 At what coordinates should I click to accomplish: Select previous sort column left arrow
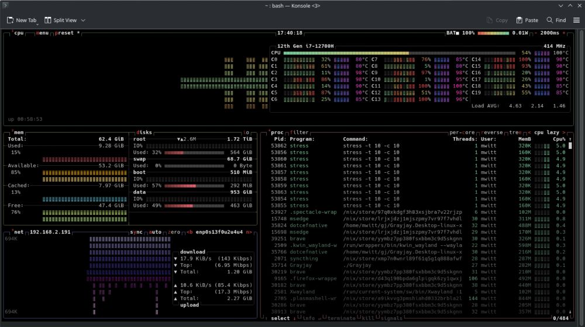[529, 132]
